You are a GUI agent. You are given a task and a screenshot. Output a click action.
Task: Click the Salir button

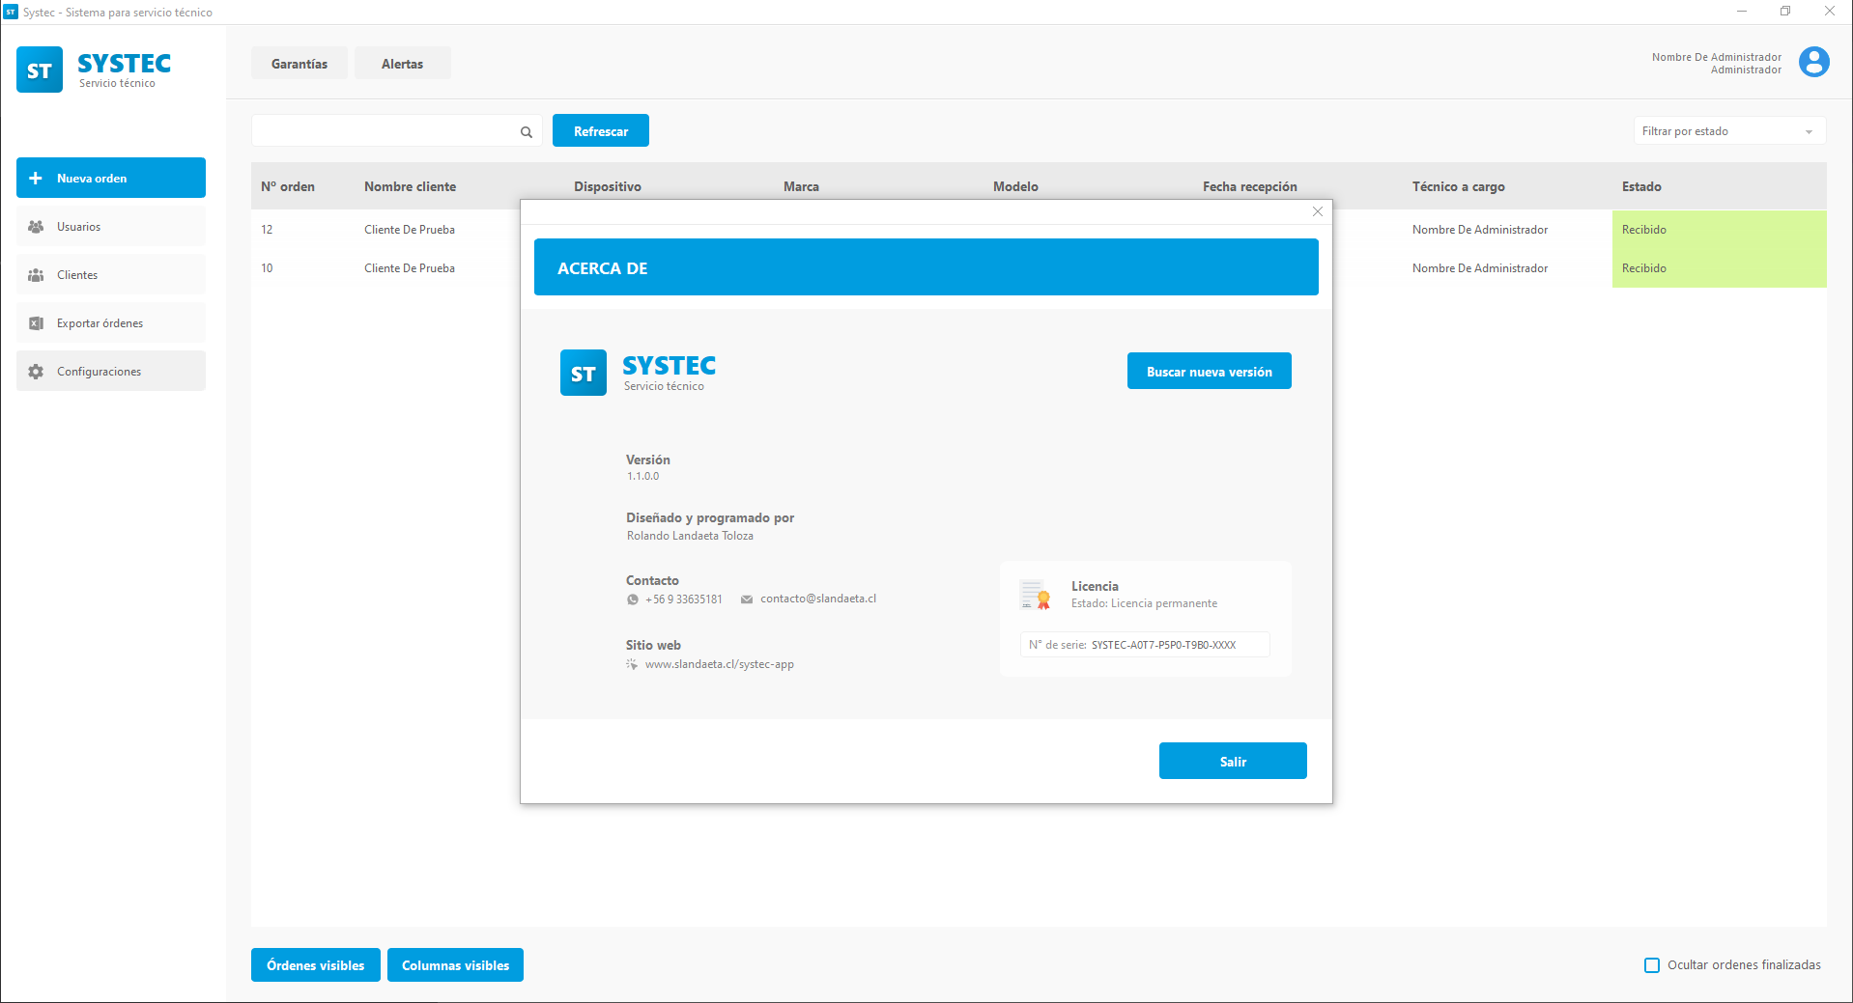(x=1233, y=761)
